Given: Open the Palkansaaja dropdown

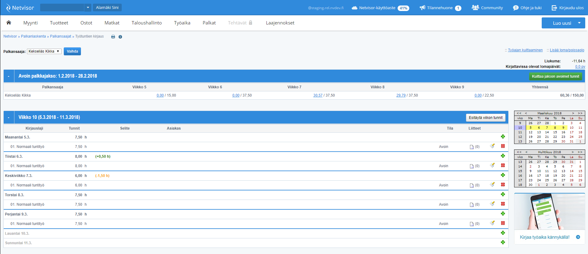Looking at the screenshot, I should 44,51.
